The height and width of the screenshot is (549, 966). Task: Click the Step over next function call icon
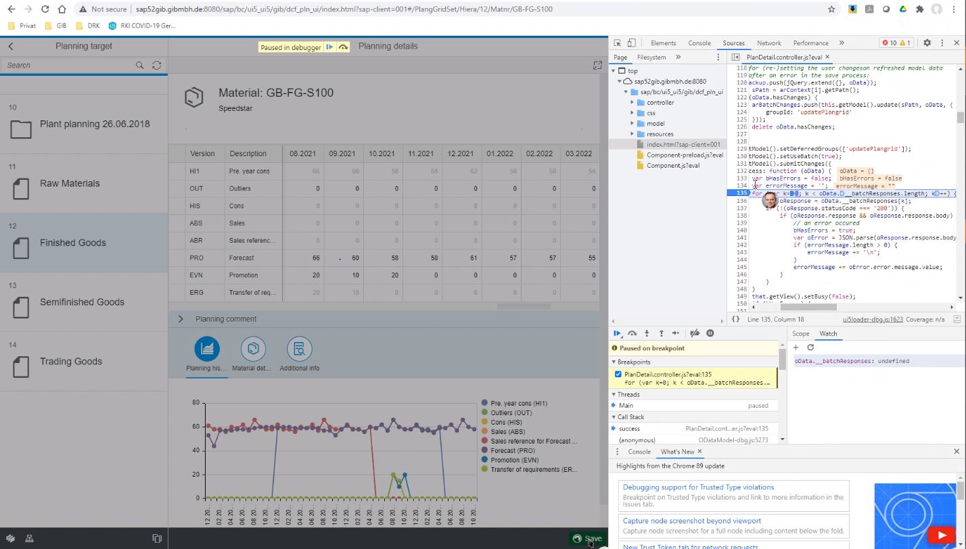(632, 333)
